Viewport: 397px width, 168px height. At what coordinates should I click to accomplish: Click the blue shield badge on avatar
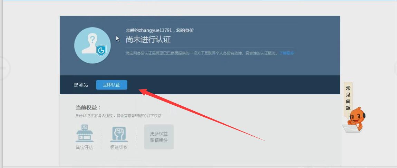tap(101, 51)
